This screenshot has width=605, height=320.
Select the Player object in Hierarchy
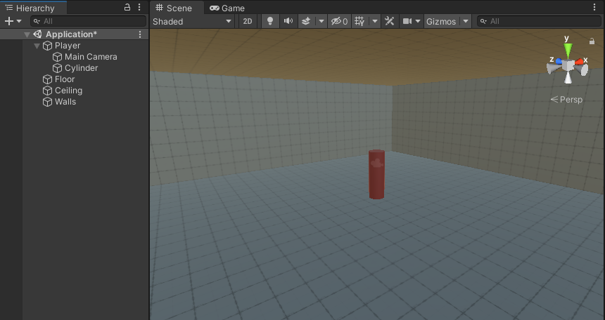pos(68,46)
